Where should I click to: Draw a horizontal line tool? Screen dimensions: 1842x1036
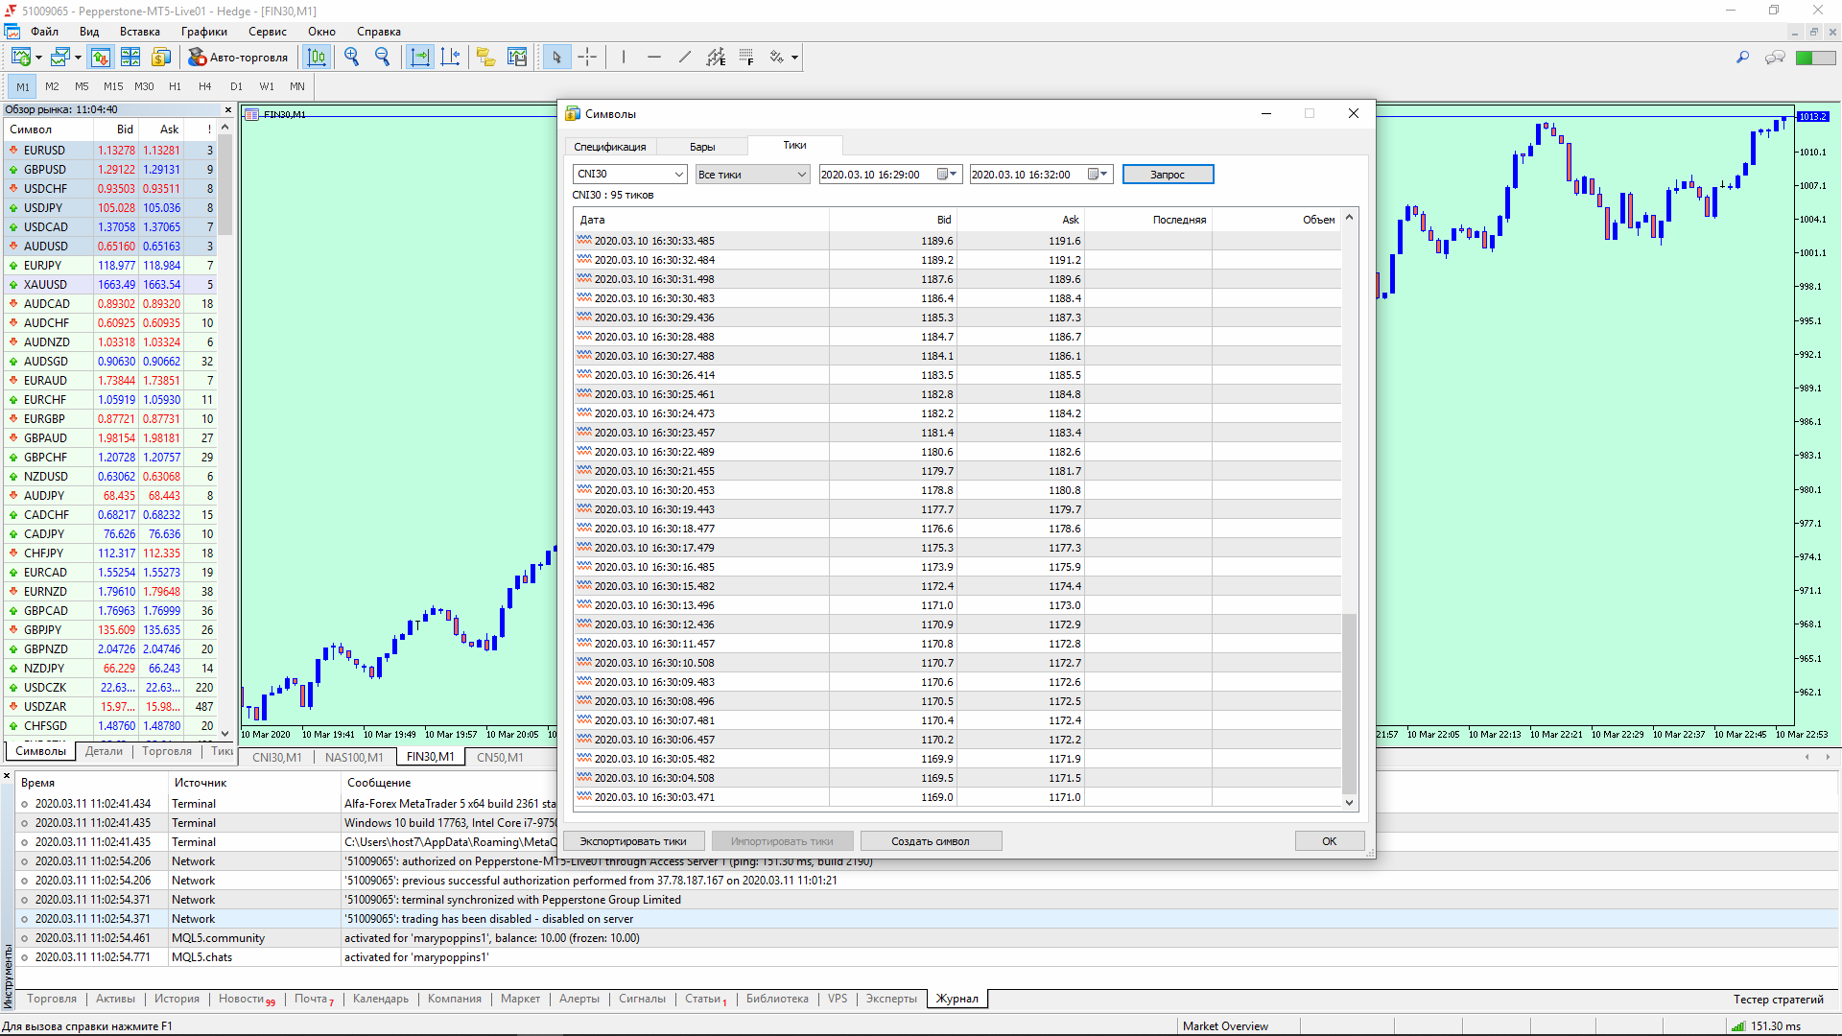tap(654, 58)
